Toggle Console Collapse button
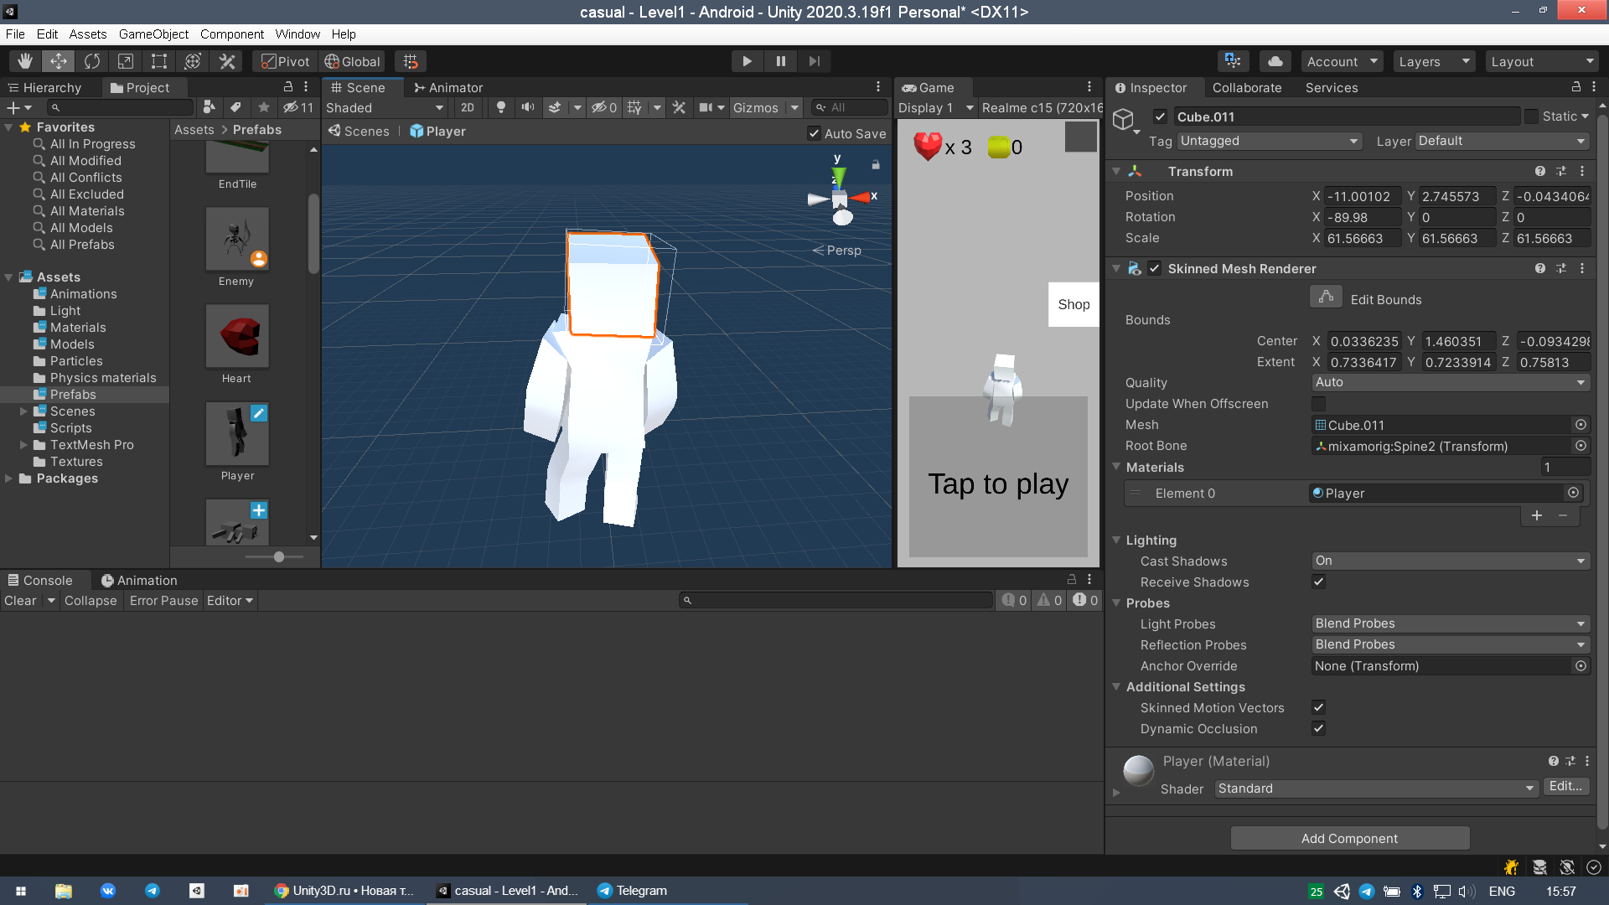1609x905 pixels. click(91, 600)
